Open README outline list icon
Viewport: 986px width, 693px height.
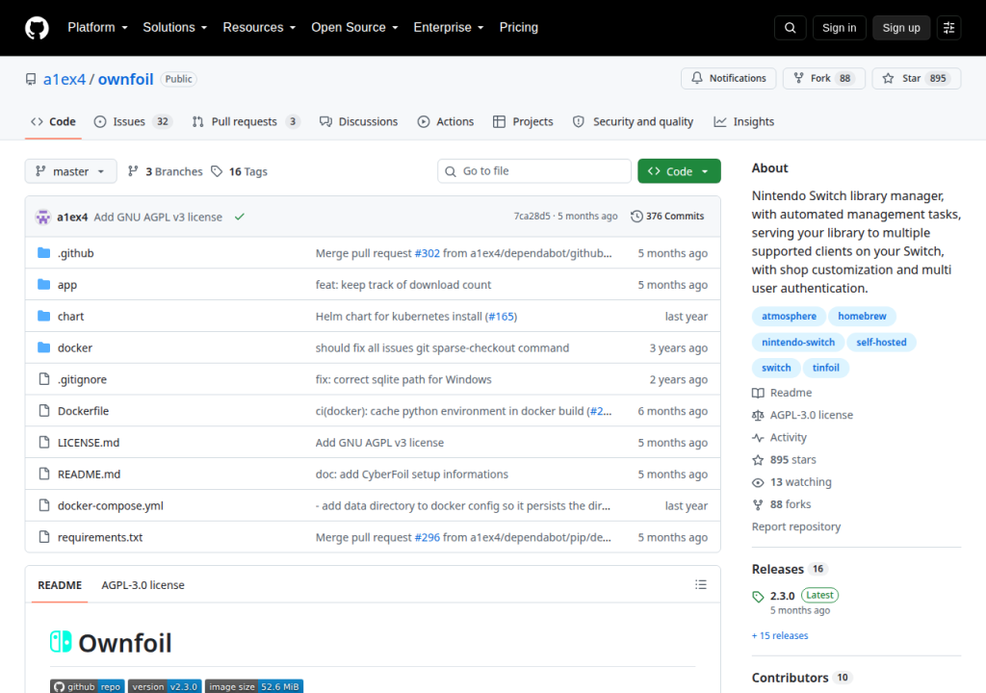tap(701, 585)
